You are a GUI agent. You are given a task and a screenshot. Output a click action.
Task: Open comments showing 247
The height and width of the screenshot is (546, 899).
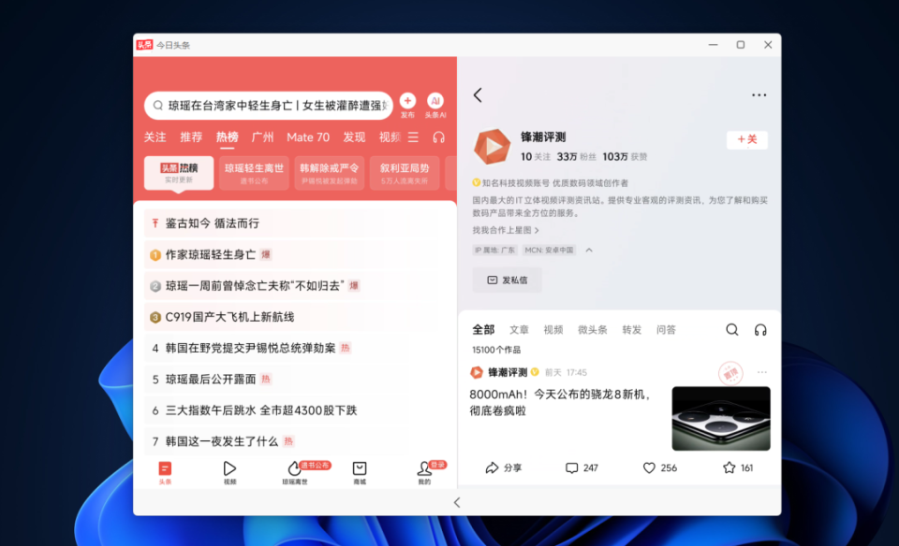[x=582, y=467]
